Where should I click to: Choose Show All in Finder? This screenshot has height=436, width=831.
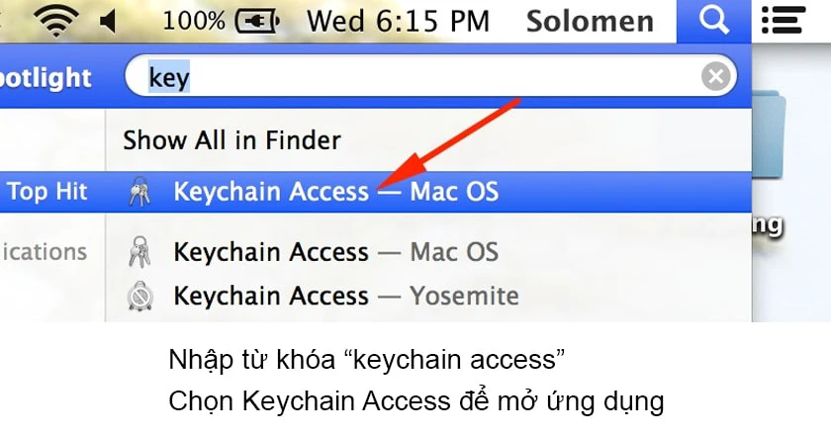(231, 140)
